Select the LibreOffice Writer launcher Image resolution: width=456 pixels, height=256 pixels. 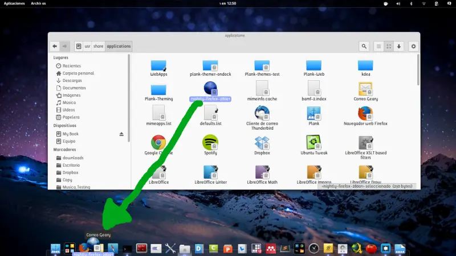coord(210,175)
